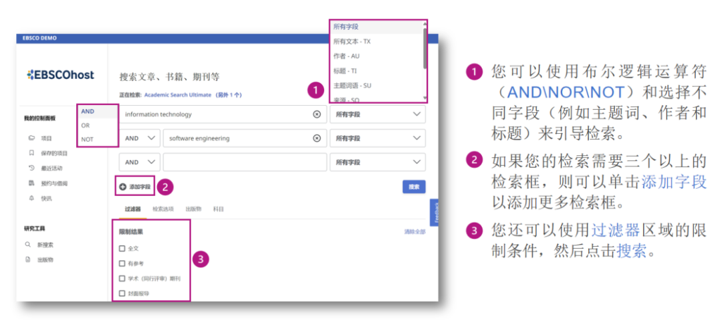Switch to the 过滤器 tab
The image size is (722, 325).
pyautogui.click(x=132, y=209)
